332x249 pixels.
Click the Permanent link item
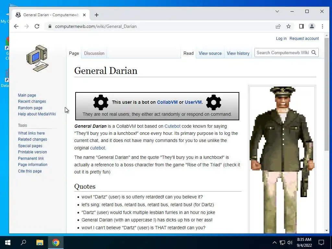[31, 158]
